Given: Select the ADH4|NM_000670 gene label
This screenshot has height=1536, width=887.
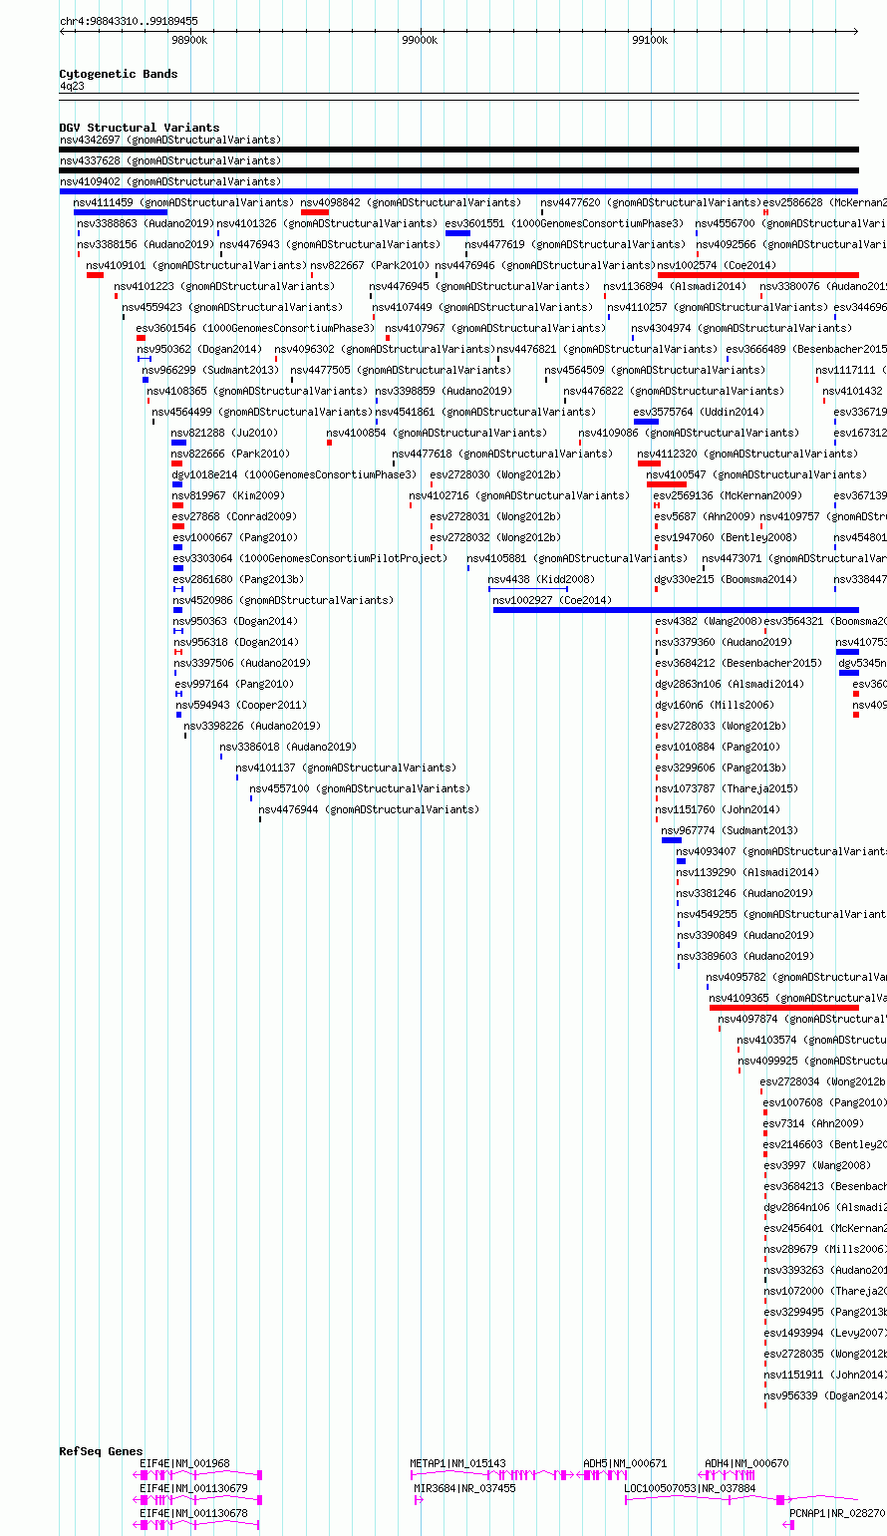Looking at the screenshot, I should point(746,1464).
